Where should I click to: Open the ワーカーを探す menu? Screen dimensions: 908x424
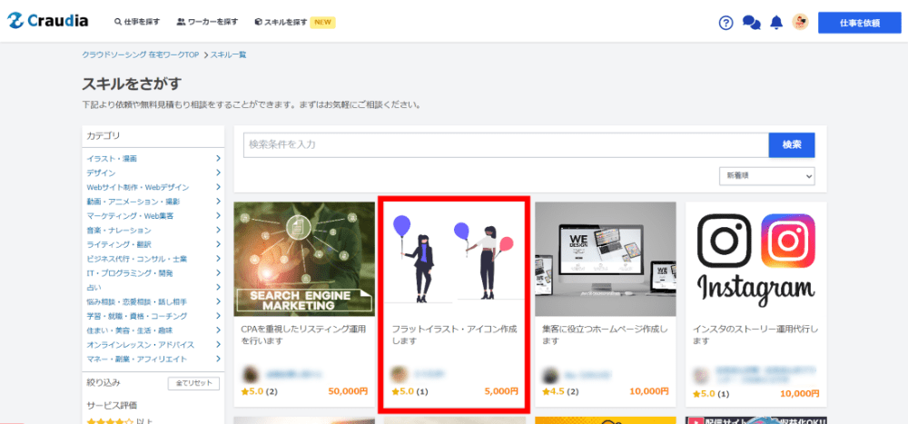(207, 22)
